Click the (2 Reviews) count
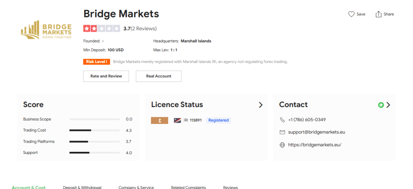Screen dimensions: 413x189 [x=144, y=28]
